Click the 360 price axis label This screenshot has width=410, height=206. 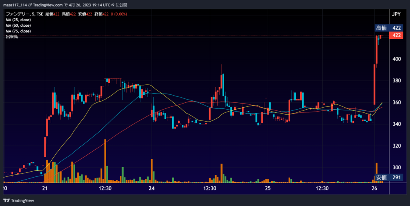[x=397, y=102]
